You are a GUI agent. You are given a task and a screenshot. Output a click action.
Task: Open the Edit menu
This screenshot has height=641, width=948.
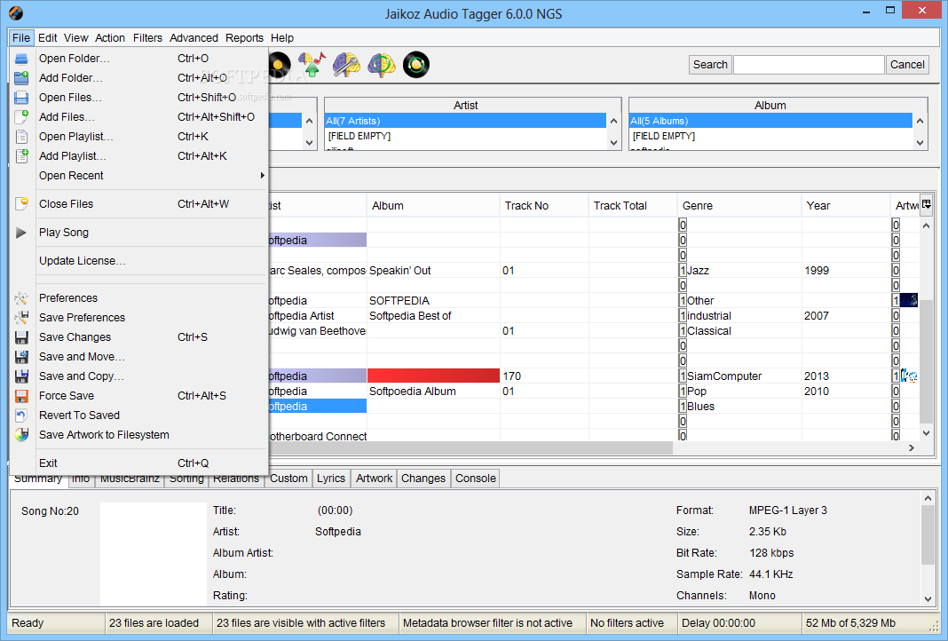(x=47, y=38)
